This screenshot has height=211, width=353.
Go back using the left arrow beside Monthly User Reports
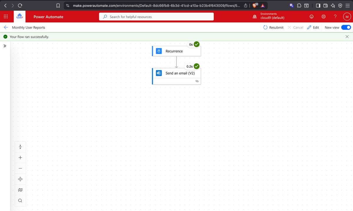(6, 27)
